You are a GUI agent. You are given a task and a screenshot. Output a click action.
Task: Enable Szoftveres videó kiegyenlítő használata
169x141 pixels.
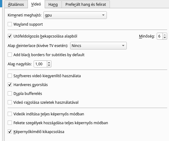click(10, 76)
